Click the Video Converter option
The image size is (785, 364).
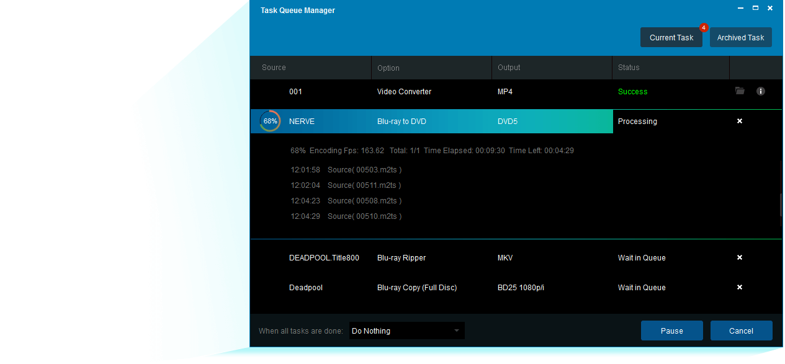tap(404, 92)
